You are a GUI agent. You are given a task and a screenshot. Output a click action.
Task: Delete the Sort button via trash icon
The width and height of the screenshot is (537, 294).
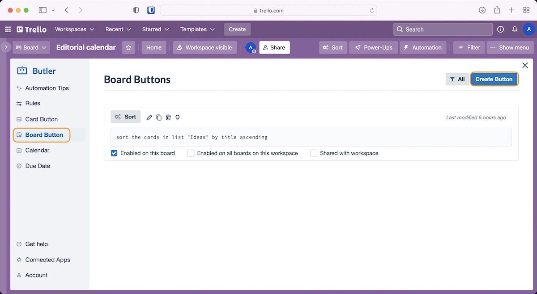point(168,118)
